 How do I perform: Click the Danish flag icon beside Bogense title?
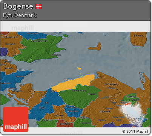coord(38,6)
